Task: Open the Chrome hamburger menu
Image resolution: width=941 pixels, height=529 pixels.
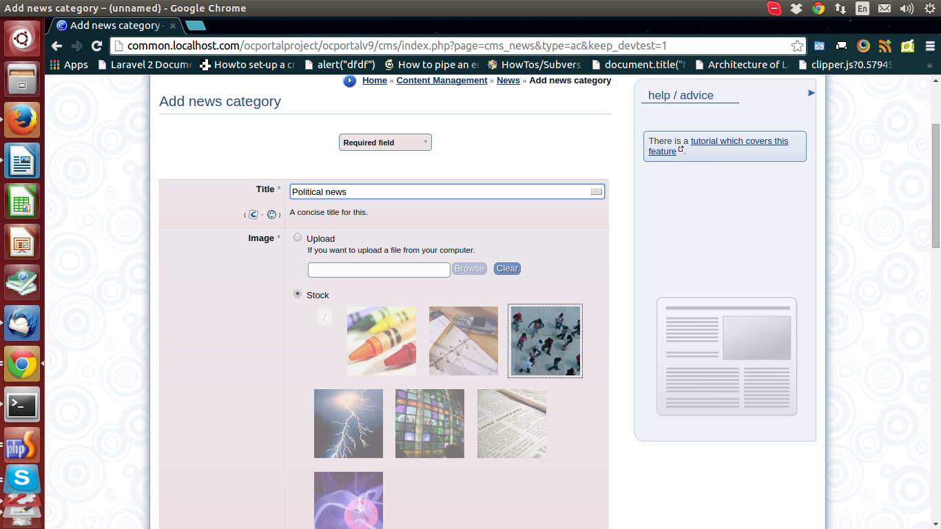Action: pos(930,46)
